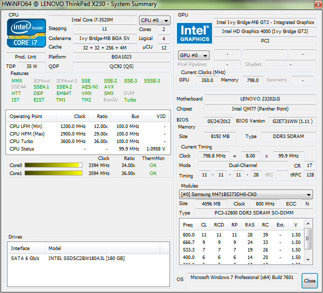The width and height of the screenshot is (323, 293).
Task: Select the INTEL SSDSC2BW180A3L drive row
Action: (x=80, y=258)
